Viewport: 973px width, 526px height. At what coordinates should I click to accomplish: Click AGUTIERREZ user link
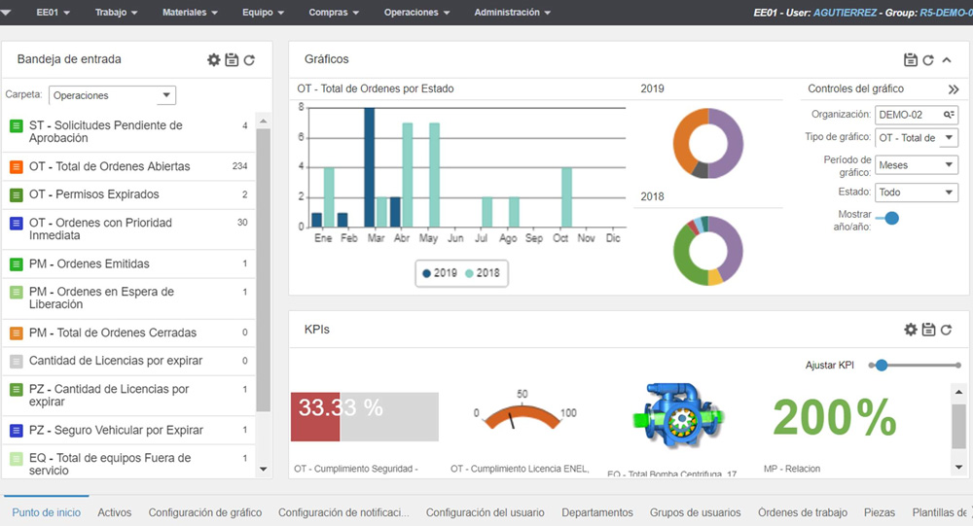tap(845, 13)
